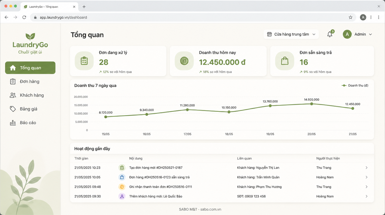Select the LaundryGo – Tổng quan browser tab
This screenshot has width=385, height=215.
[49, 7]
